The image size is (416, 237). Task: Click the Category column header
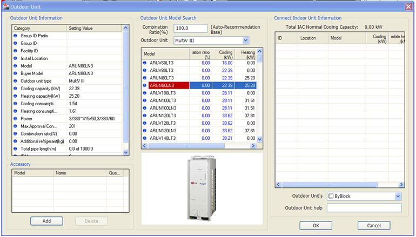pyautogui.click(x=39, y=28)
